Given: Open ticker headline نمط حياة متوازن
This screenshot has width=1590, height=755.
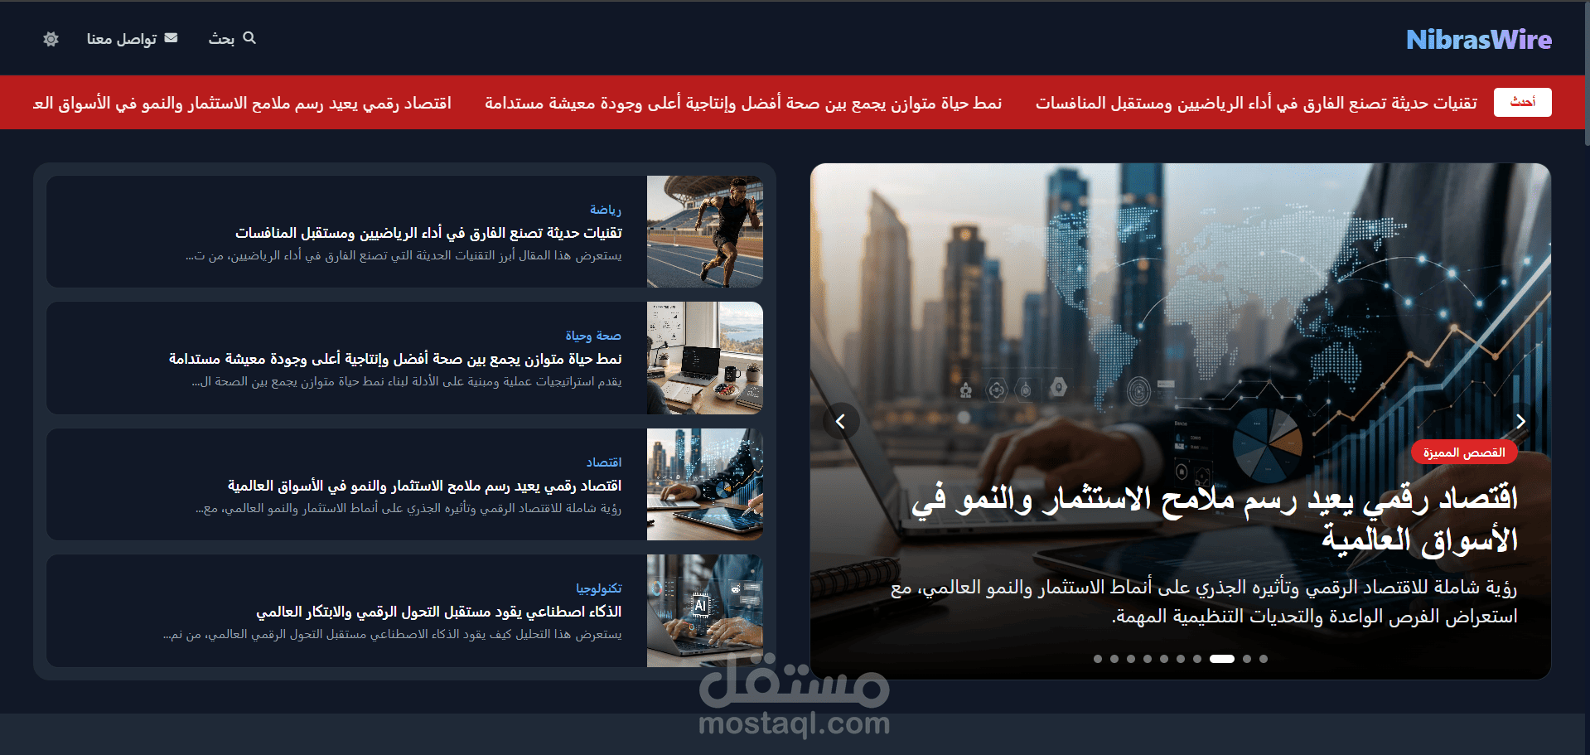Looking at the screenshot, I should pyautogui.click(x=743, y=103).
